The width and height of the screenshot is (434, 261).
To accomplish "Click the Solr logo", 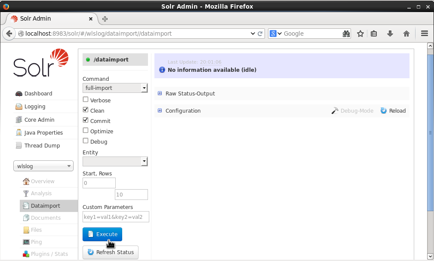I will (x=41, y=63).
